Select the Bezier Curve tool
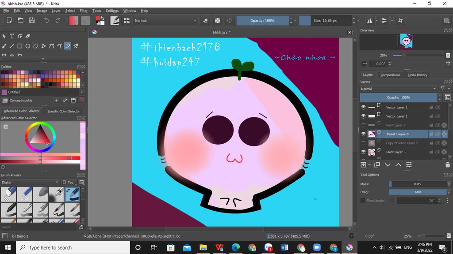 [x=52, y=46]
